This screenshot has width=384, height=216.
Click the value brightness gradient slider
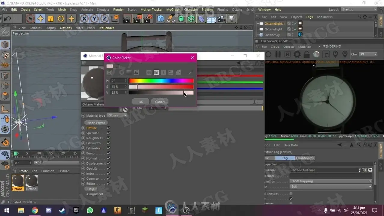pos(161,93)
